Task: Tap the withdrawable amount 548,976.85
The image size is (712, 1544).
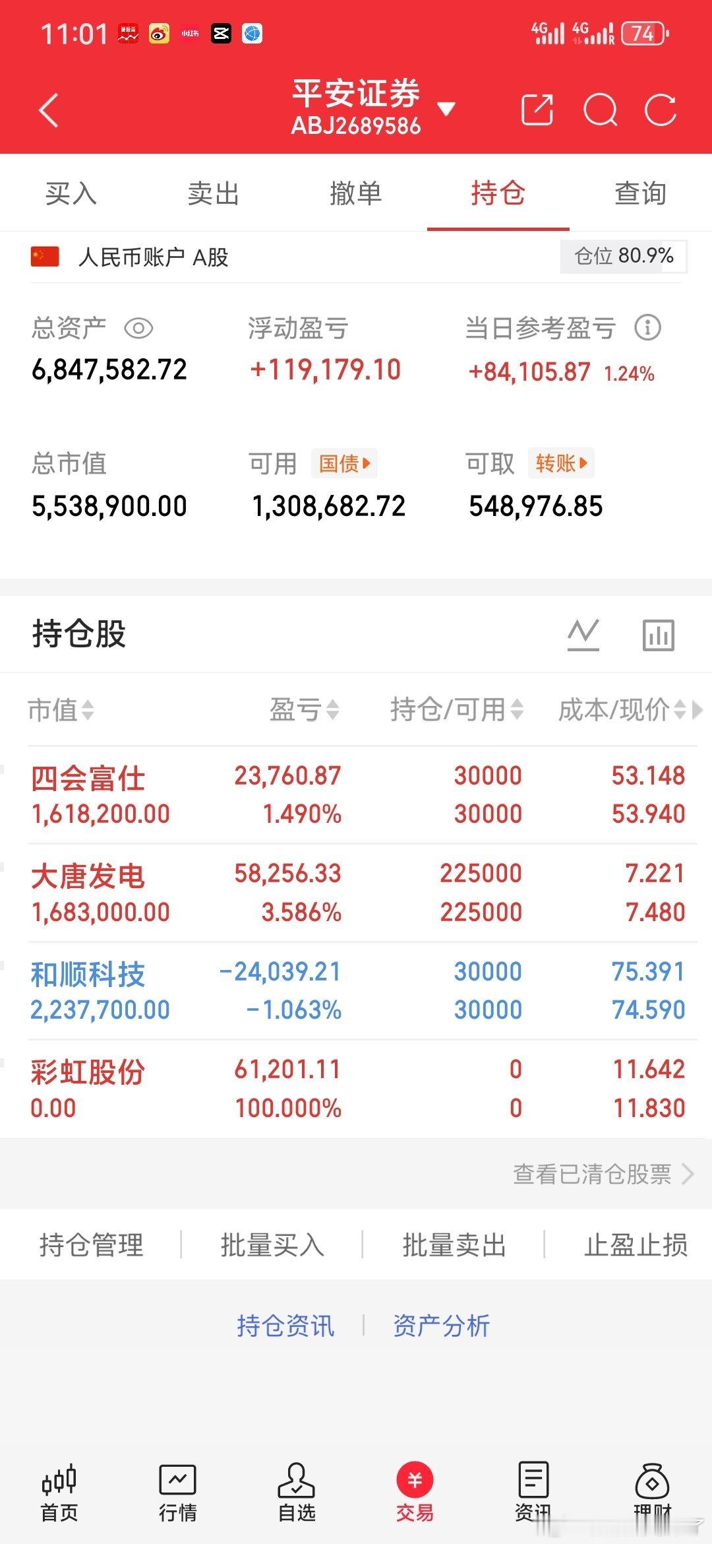Action: coord(535,506)
